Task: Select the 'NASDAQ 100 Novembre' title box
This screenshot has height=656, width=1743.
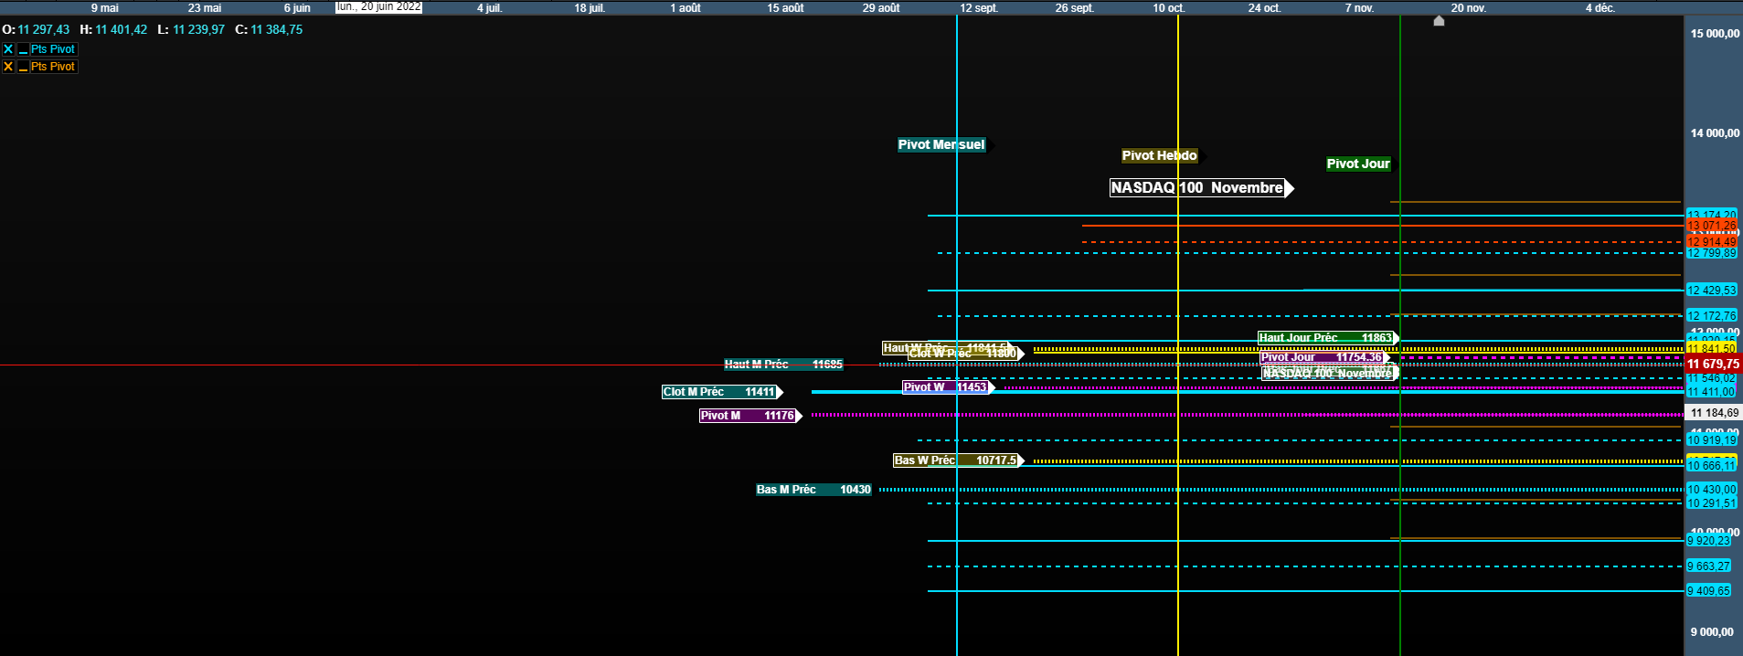Action: pos(1197,187)
